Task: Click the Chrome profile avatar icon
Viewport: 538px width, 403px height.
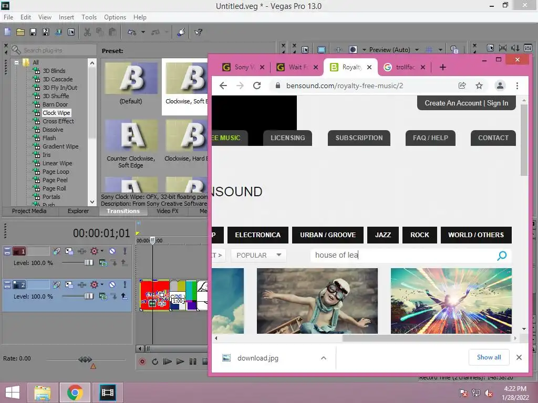Action: pyautogui.click(x=500, y=86)
